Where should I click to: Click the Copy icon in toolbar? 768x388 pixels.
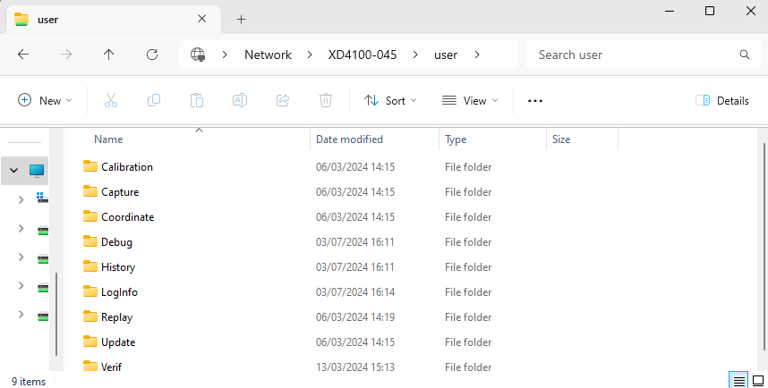154,101
